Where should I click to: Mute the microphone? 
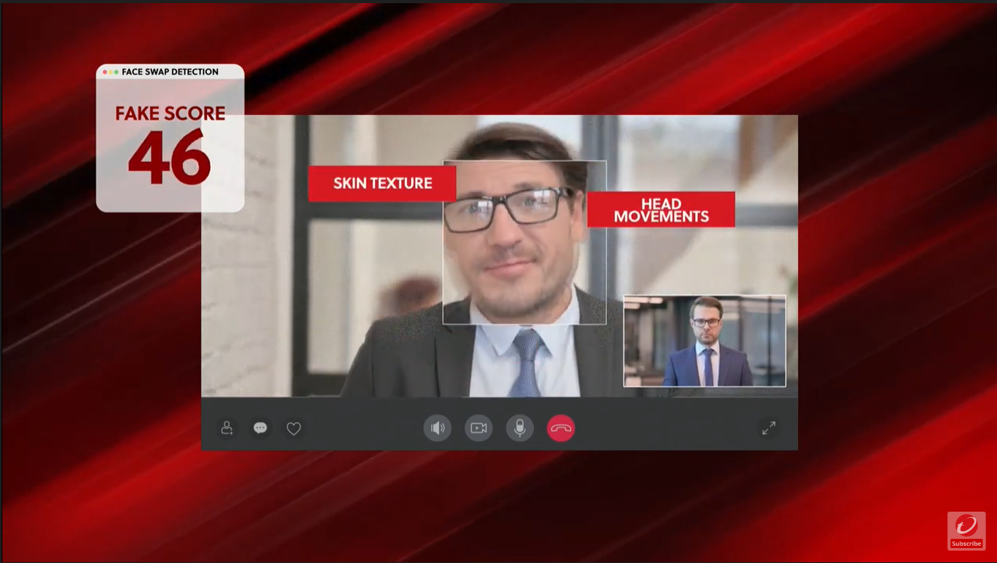(520, 428)
